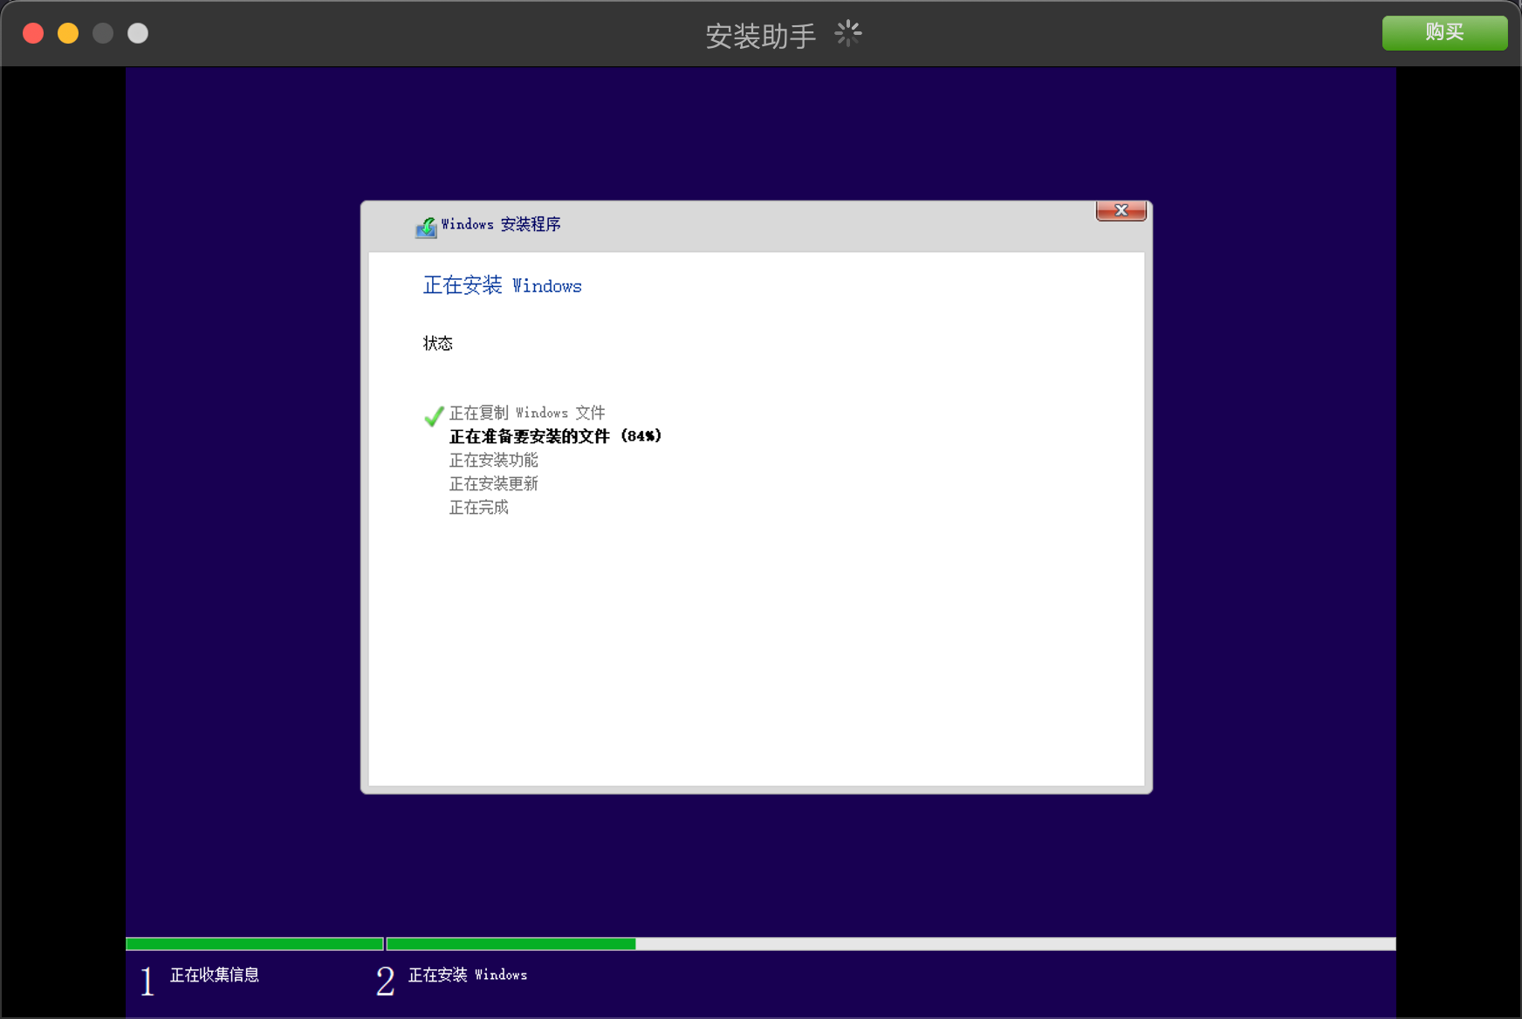Click the 正在完成 step
Screen dimensions: 1522x1019
tap(478, 507)
